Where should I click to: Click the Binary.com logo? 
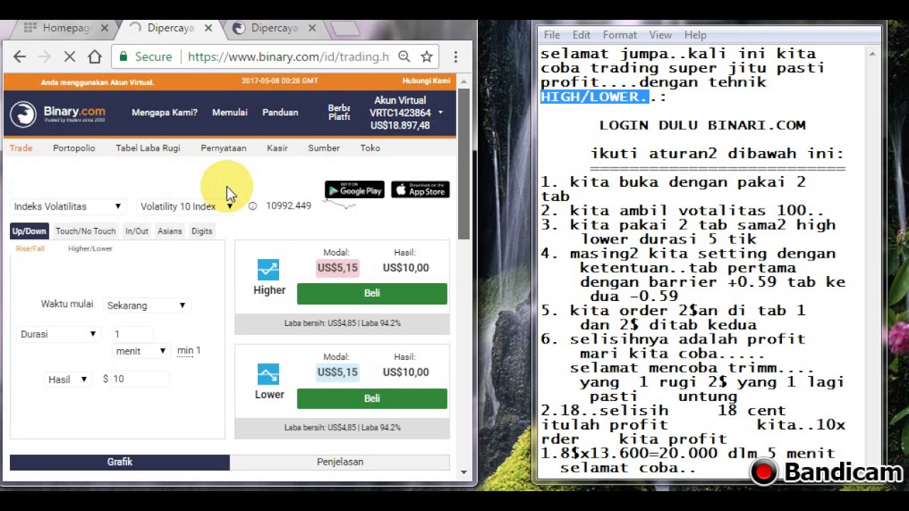click(x=58, y=114)
